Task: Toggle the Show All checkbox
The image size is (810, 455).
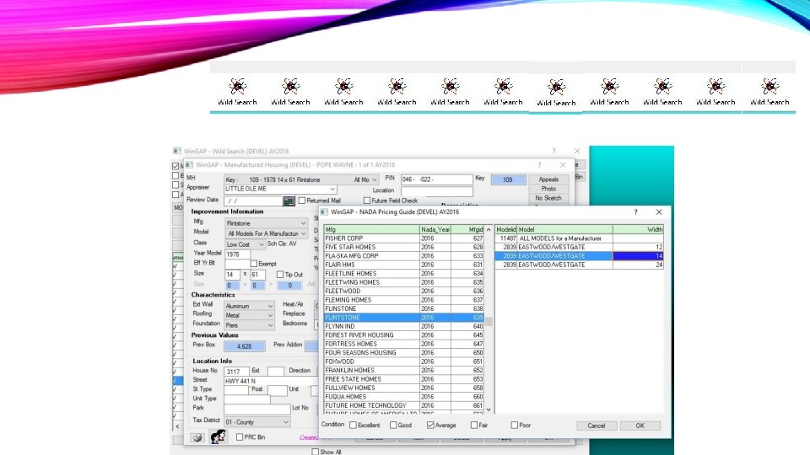Action: tap(315, 452)
